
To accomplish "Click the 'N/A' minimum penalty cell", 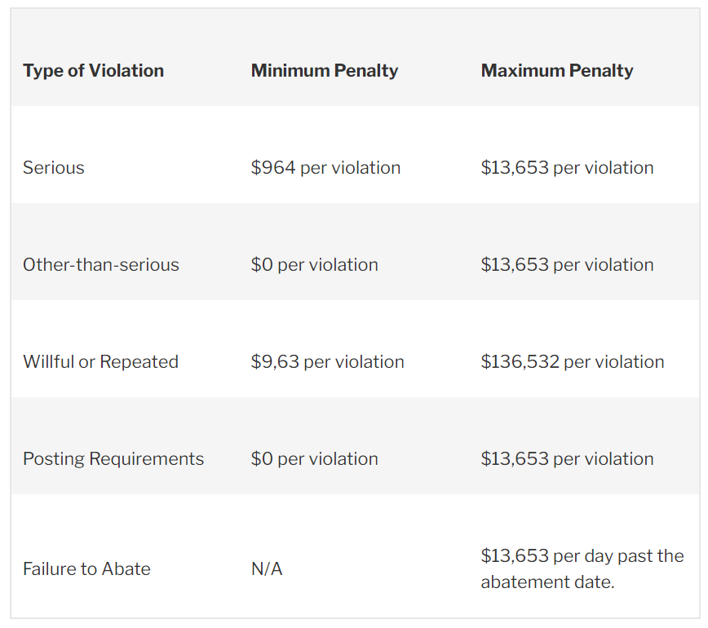I will [x=267, y=569].
